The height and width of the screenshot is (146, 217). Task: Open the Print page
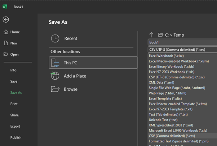coord(14,104)
